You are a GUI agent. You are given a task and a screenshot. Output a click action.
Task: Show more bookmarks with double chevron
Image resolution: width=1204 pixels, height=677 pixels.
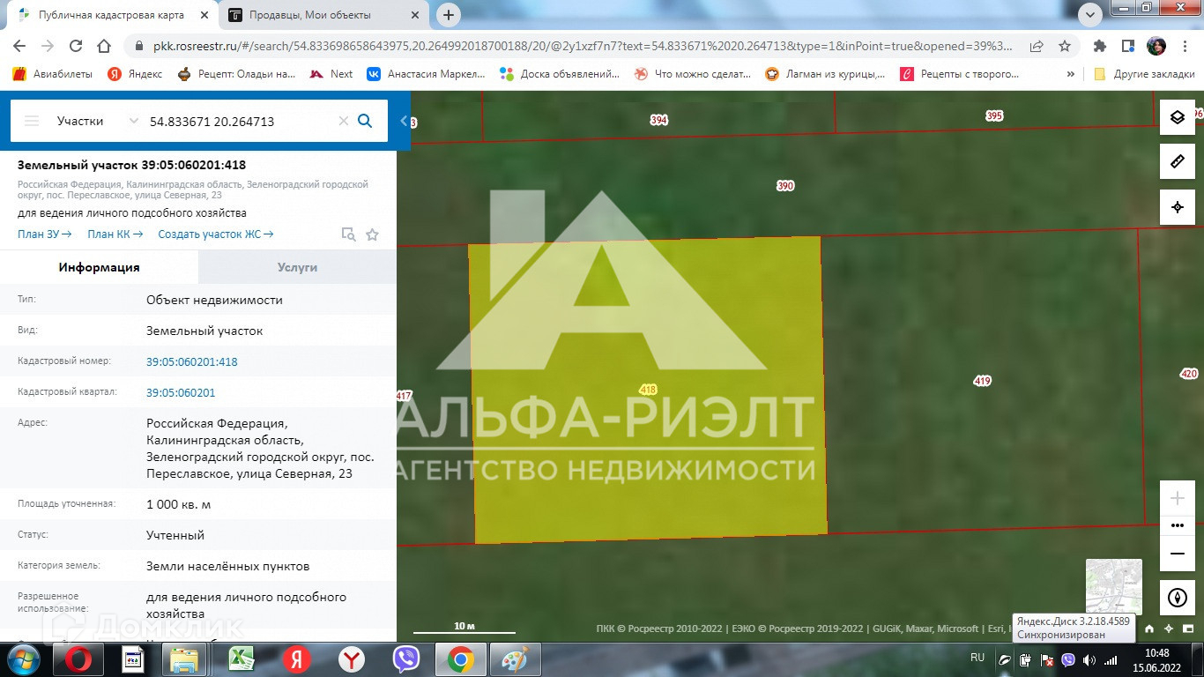tap(1071, 74)
